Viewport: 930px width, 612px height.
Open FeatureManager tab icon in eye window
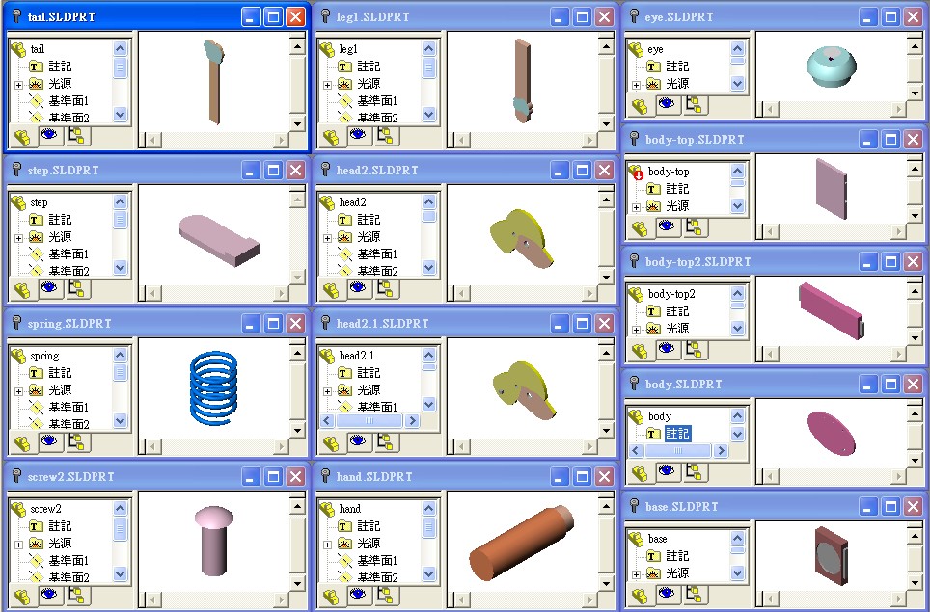point(640,107)
